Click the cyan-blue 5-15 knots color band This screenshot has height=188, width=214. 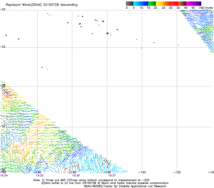tap(141, 3)
